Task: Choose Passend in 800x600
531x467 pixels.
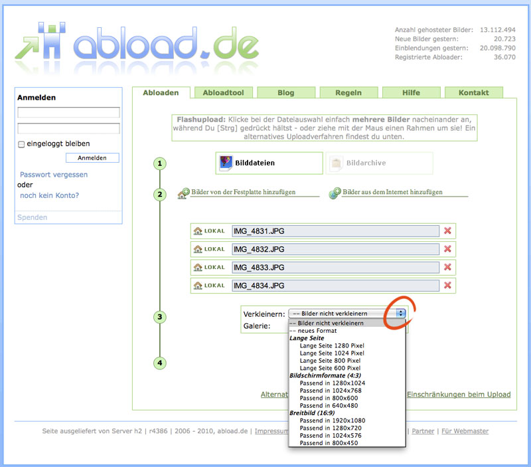Action: [346, 398]
